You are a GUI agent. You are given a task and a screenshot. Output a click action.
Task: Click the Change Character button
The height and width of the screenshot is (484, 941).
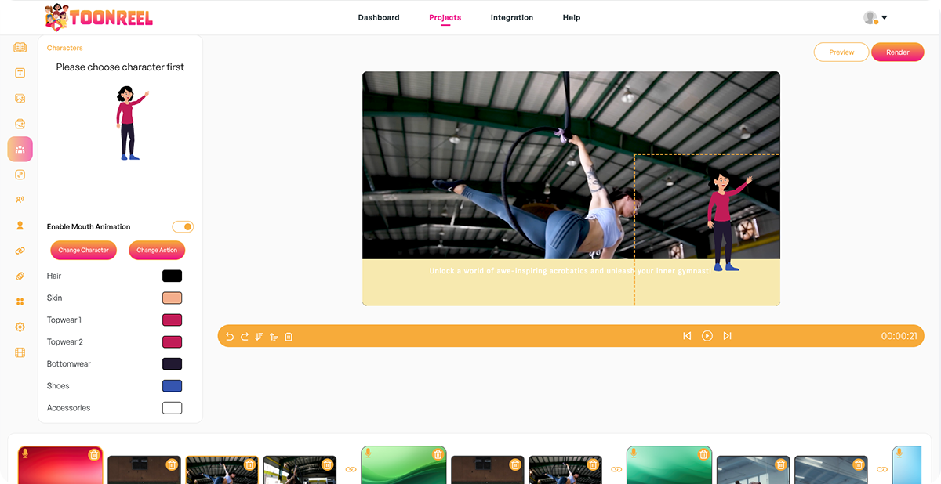(x=84, y=250)
